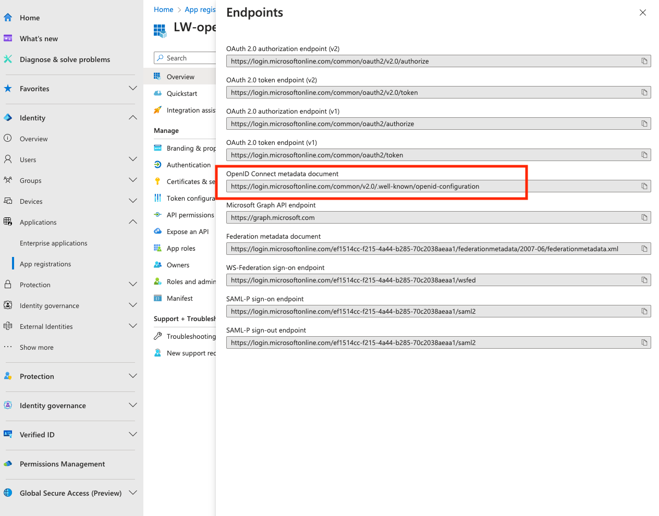This screenshot has width=659, height=516.
Task: Go to App registrations breadcrumb link
Action: 200,9
